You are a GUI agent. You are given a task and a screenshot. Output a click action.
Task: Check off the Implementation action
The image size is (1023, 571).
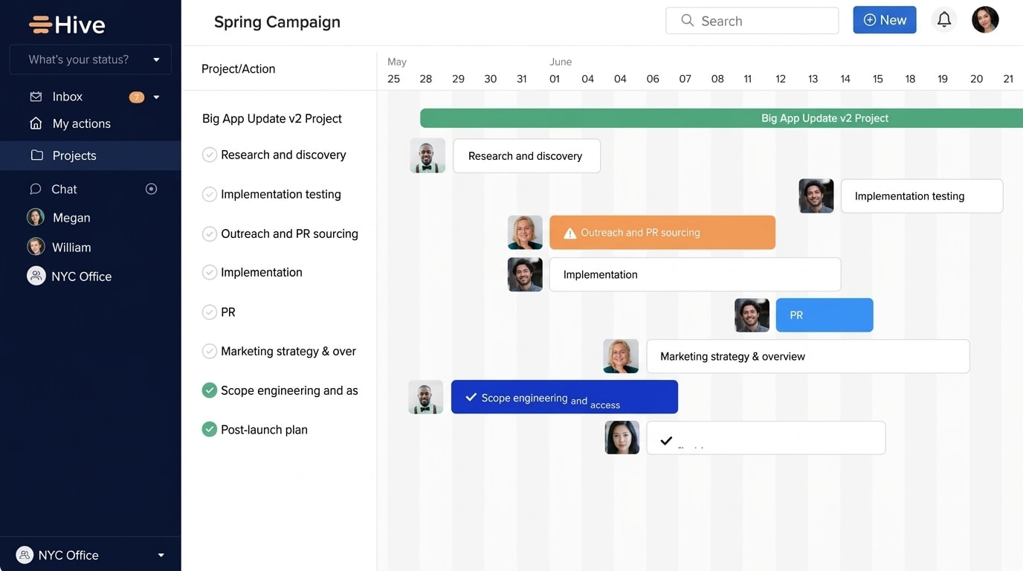(x=210, y=272)
